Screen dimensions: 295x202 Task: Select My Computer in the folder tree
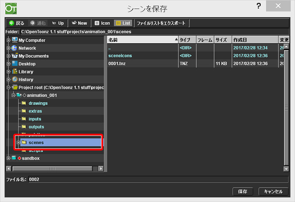click(32, 40)
